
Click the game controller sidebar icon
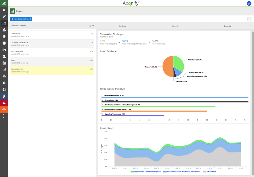click(x=4, y=50)
